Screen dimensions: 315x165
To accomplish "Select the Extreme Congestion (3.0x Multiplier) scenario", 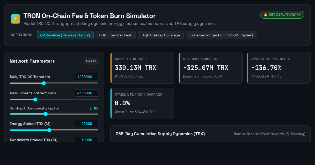I will tap(221, 35).
